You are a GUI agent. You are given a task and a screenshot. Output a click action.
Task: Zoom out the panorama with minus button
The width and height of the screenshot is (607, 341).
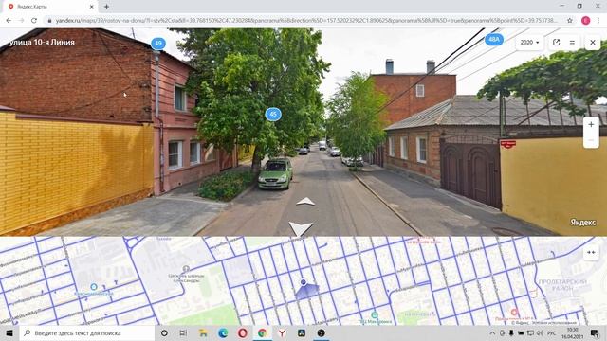[591, 140]
